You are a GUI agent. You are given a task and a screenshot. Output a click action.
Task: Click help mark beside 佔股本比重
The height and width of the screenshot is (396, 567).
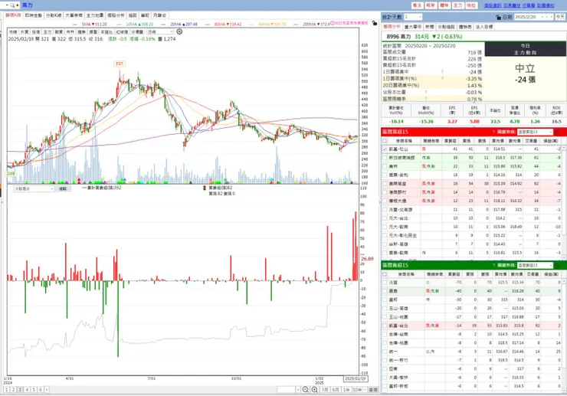coord(425,92)
